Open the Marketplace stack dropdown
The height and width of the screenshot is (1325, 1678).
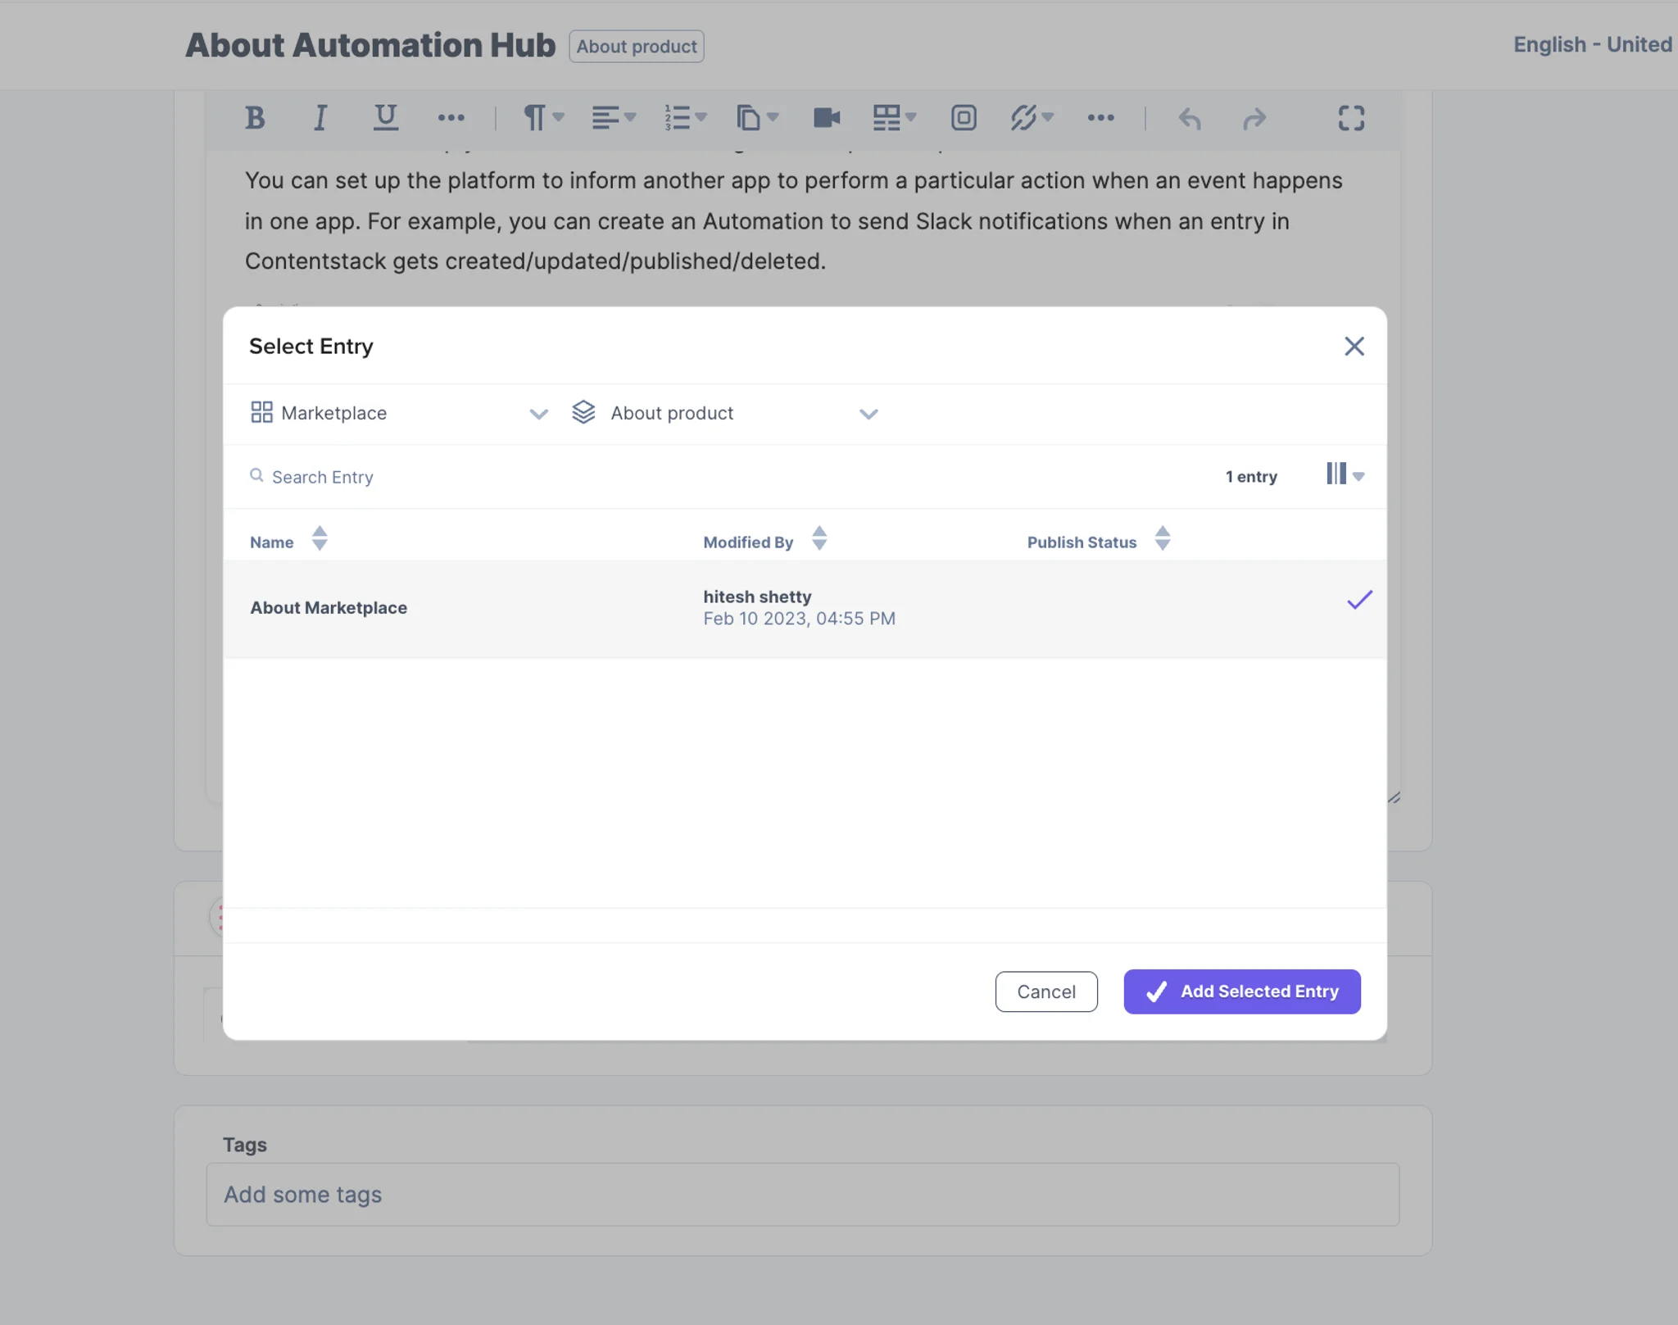pyautogui.click(x=399, y=413)
